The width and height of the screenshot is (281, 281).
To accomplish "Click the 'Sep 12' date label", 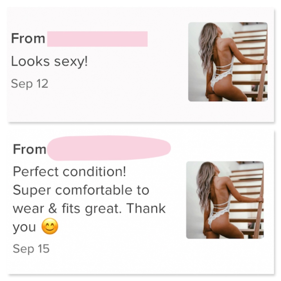I will [30, 84].
